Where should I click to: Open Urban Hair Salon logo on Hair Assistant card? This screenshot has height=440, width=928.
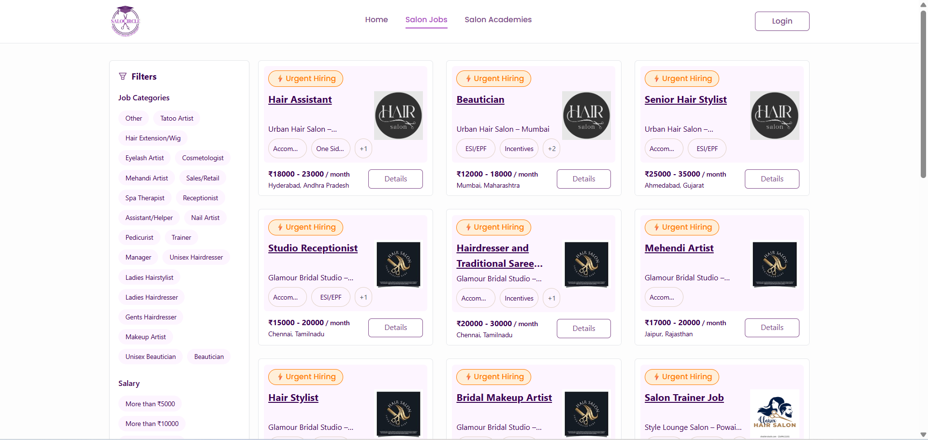399,116
